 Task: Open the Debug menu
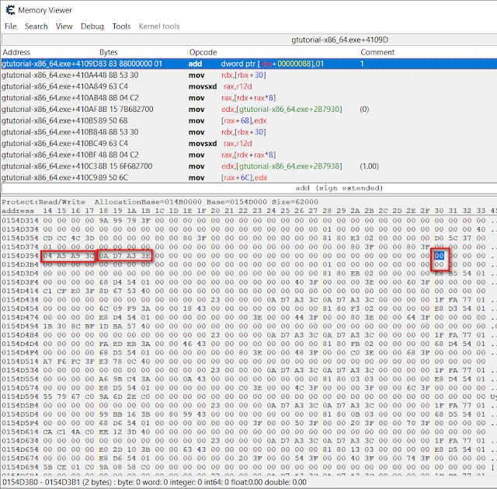pyautogui.click(x=92, y=26)
